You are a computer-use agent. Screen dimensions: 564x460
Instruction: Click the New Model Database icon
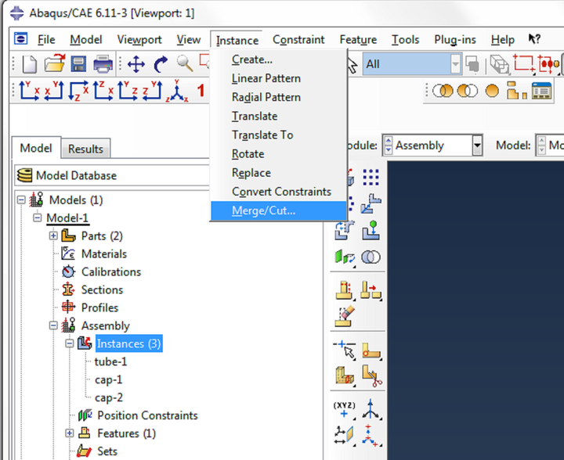click(x=29, y=65)
